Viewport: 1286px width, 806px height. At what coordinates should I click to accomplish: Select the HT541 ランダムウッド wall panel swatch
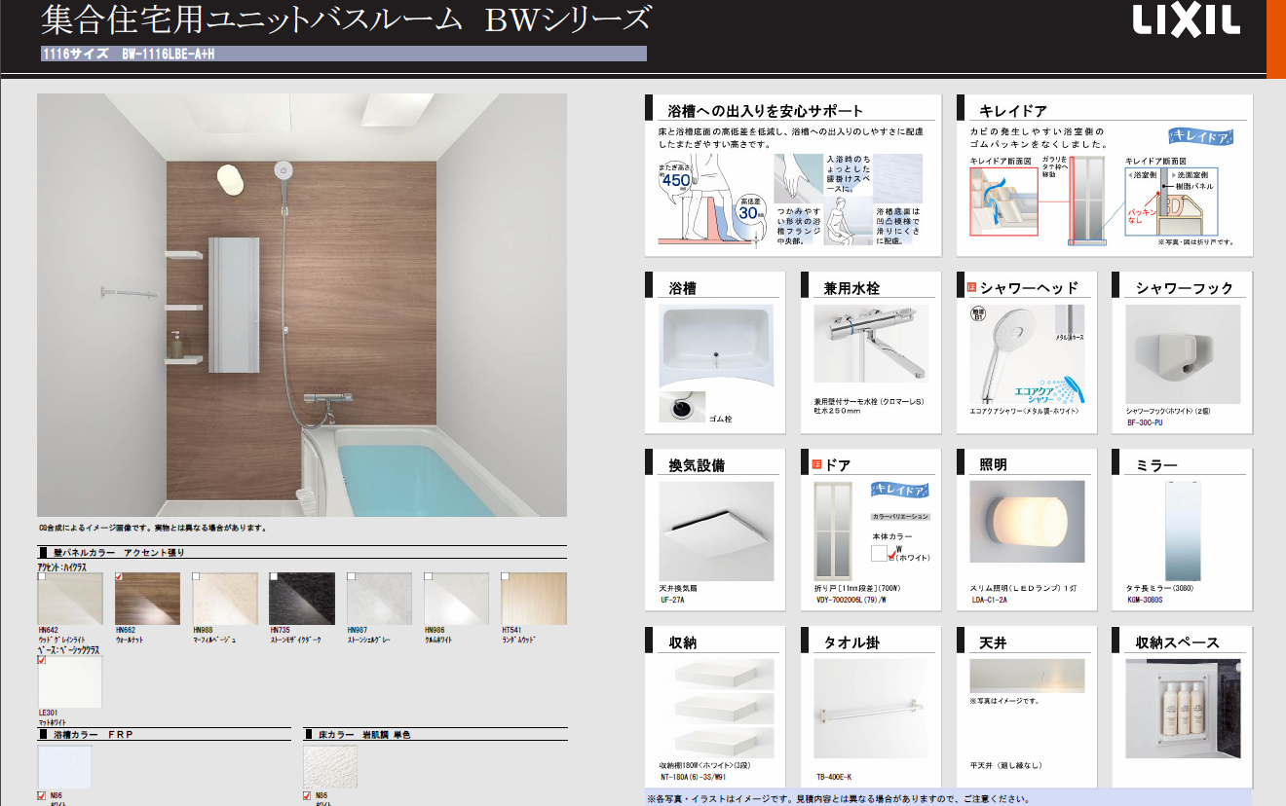click(534, 599)
